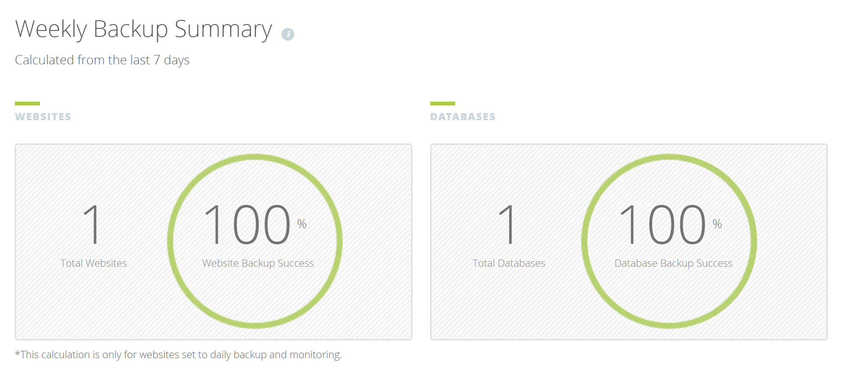Image resolution: width=843 pixels, height=370 pixels.
Task: Click the Website Backup Success label
Action: [258, 263]
